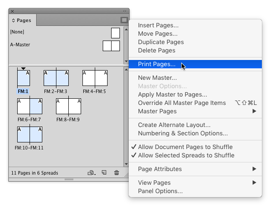Select the A-Master spread thumbnail

pyautogui.click(x=111, y=46)
